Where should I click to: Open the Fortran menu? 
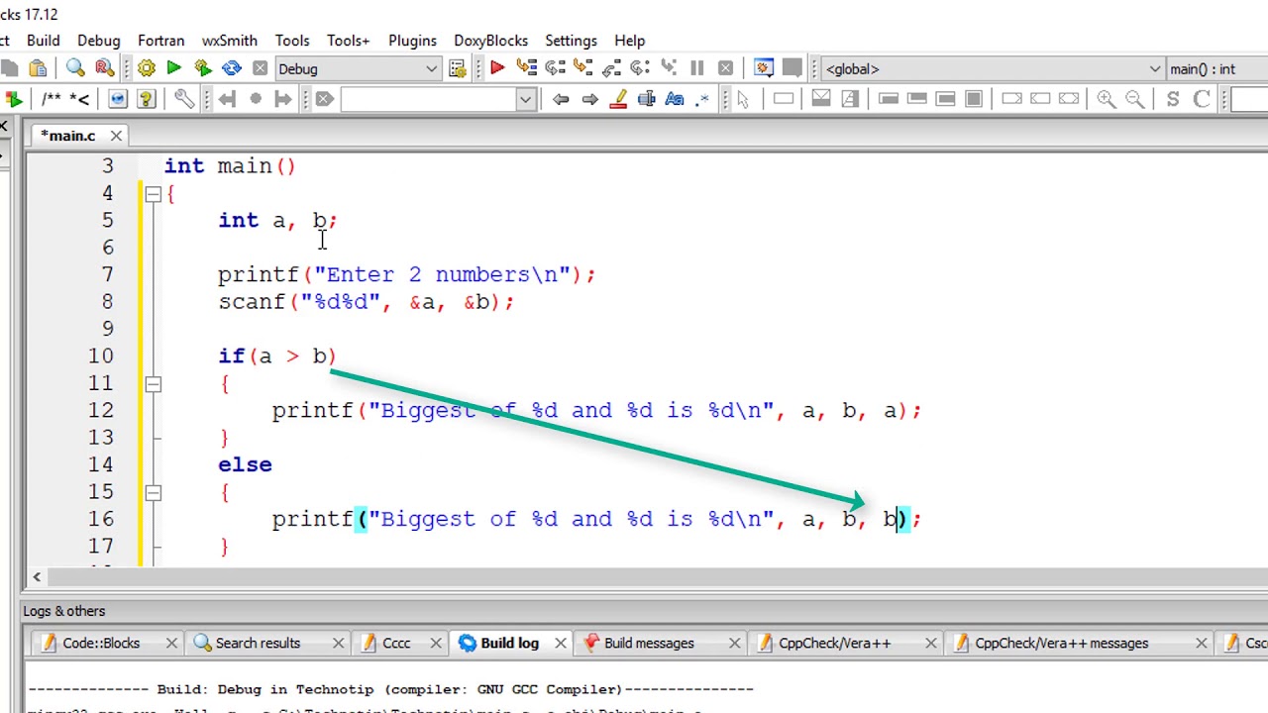click(161, 41)
